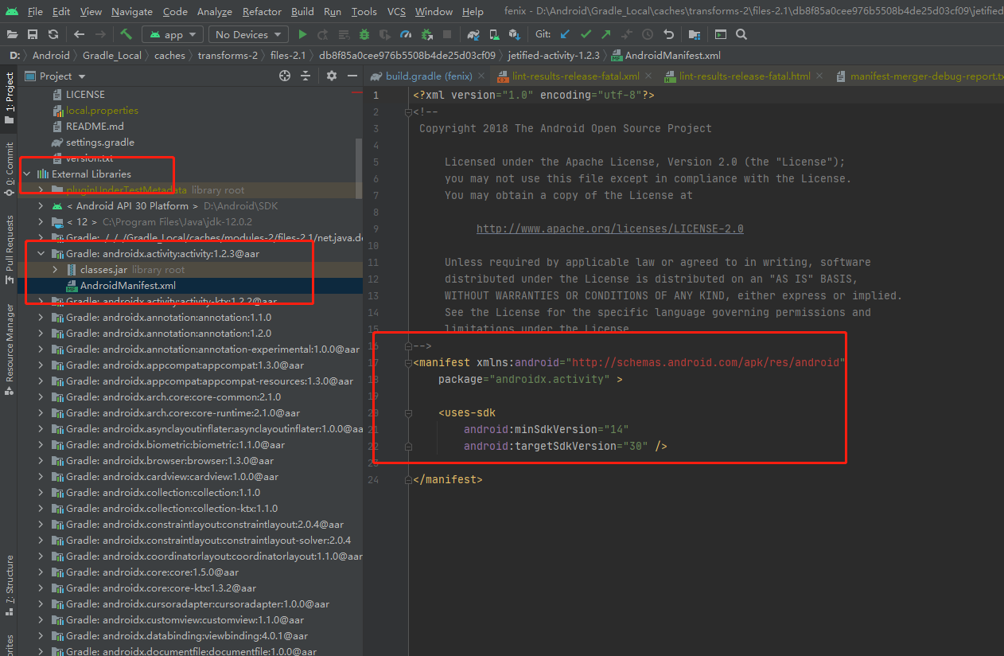Viewport: 1004px width, 656px height.
Task: Click the Synchronize/reload toolbar icon
Action: 53,34
